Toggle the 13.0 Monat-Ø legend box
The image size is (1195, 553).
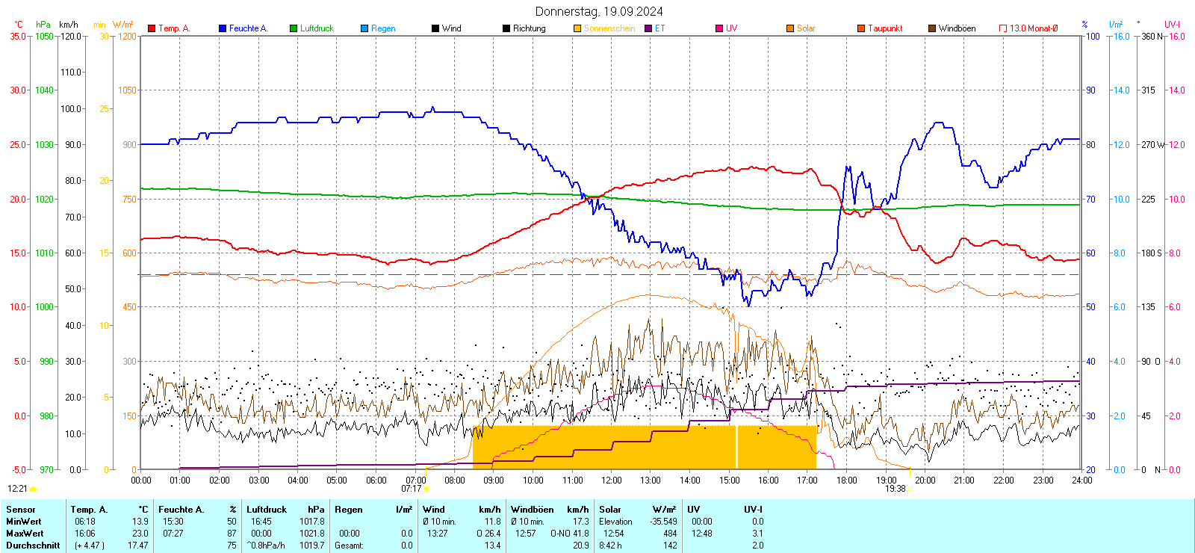(1003, 28)
